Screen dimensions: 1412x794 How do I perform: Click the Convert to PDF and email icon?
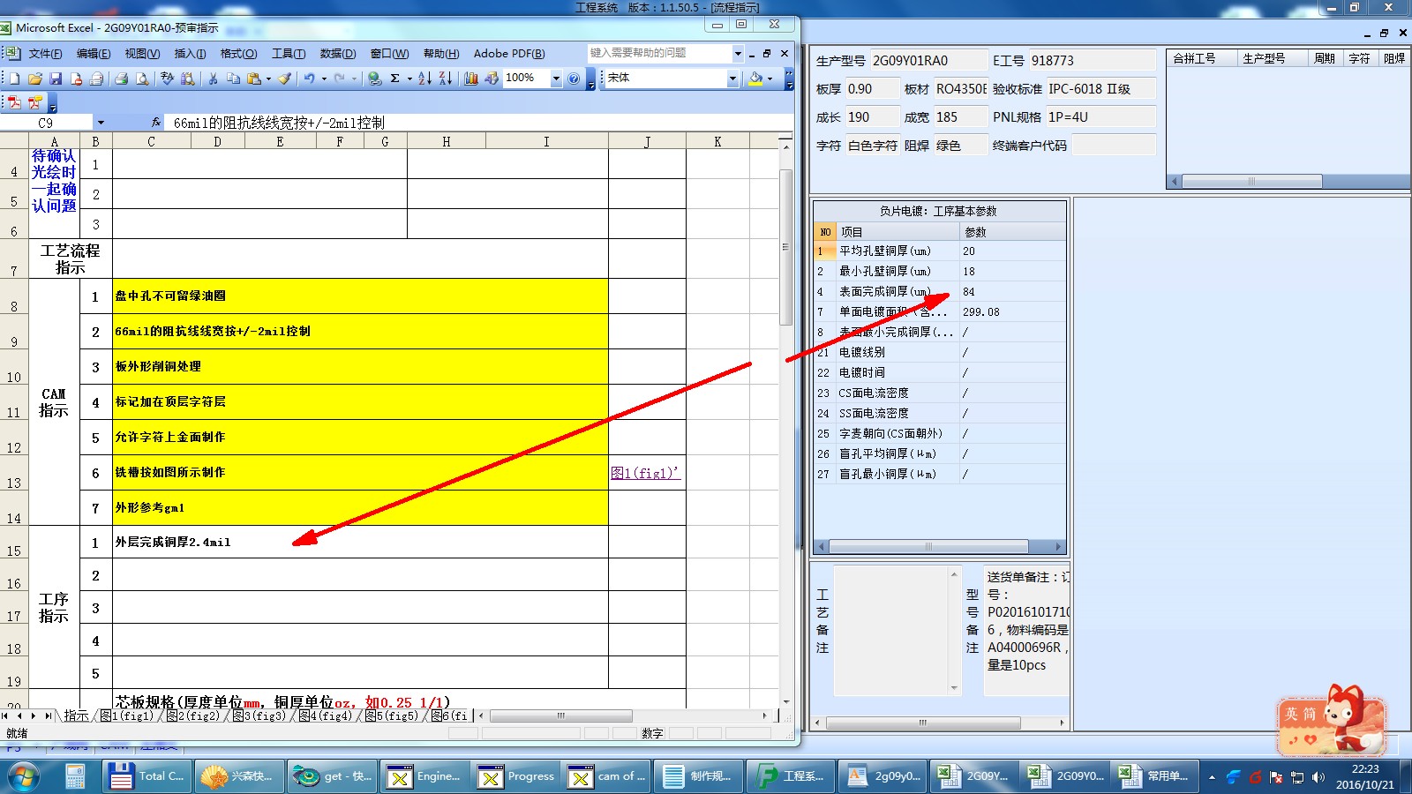point(35,102)
